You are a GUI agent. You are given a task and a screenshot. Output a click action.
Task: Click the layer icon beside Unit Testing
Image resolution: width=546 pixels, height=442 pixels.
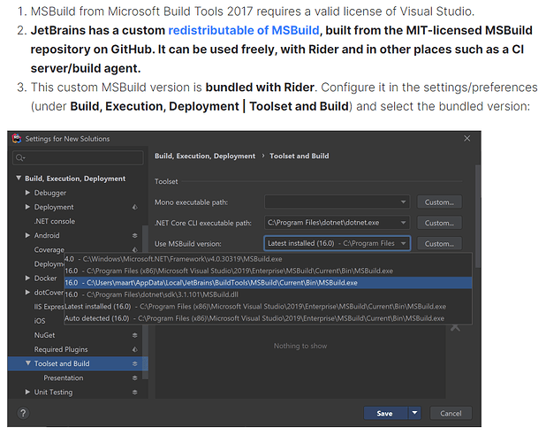[135, 392]
